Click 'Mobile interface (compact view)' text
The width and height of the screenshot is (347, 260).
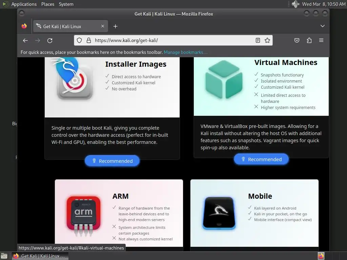283,219
